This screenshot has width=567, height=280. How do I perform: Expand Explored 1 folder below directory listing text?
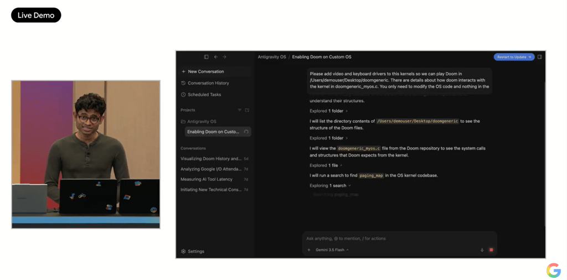click(x=329, y=138)
